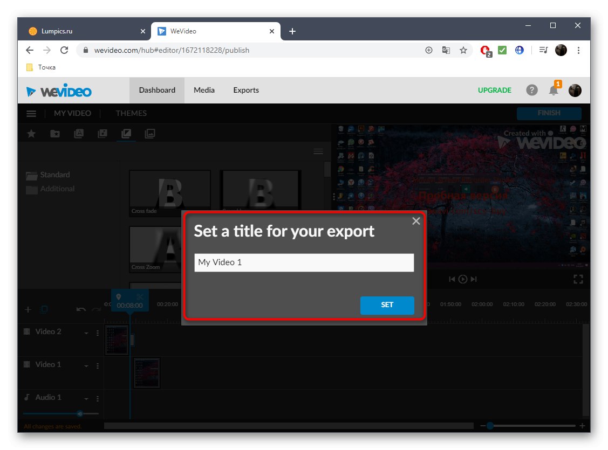Click inside the My Video 1 title field
Screen dimensions: 608x450
click(x=304, y=262)
